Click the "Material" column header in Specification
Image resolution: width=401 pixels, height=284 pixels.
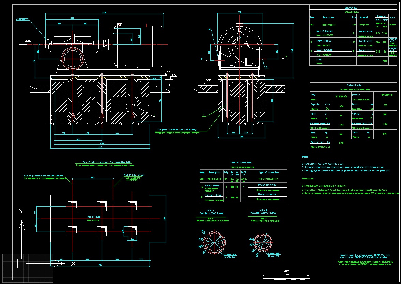[x=363, y=17]
